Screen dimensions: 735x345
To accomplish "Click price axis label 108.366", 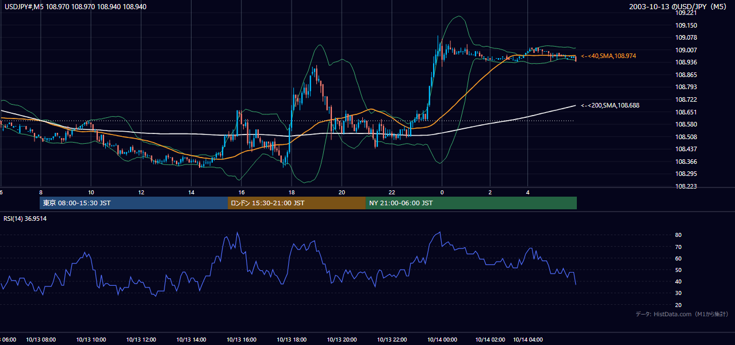I will pos(686,162).
